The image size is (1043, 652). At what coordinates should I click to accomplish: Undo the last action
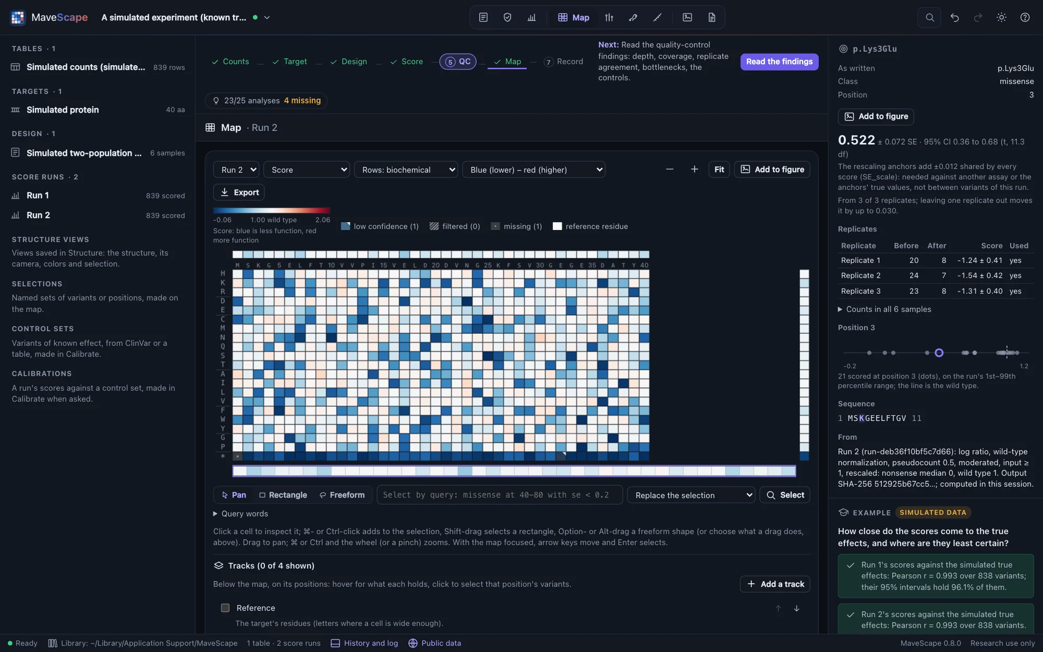(x=954, y=17)
